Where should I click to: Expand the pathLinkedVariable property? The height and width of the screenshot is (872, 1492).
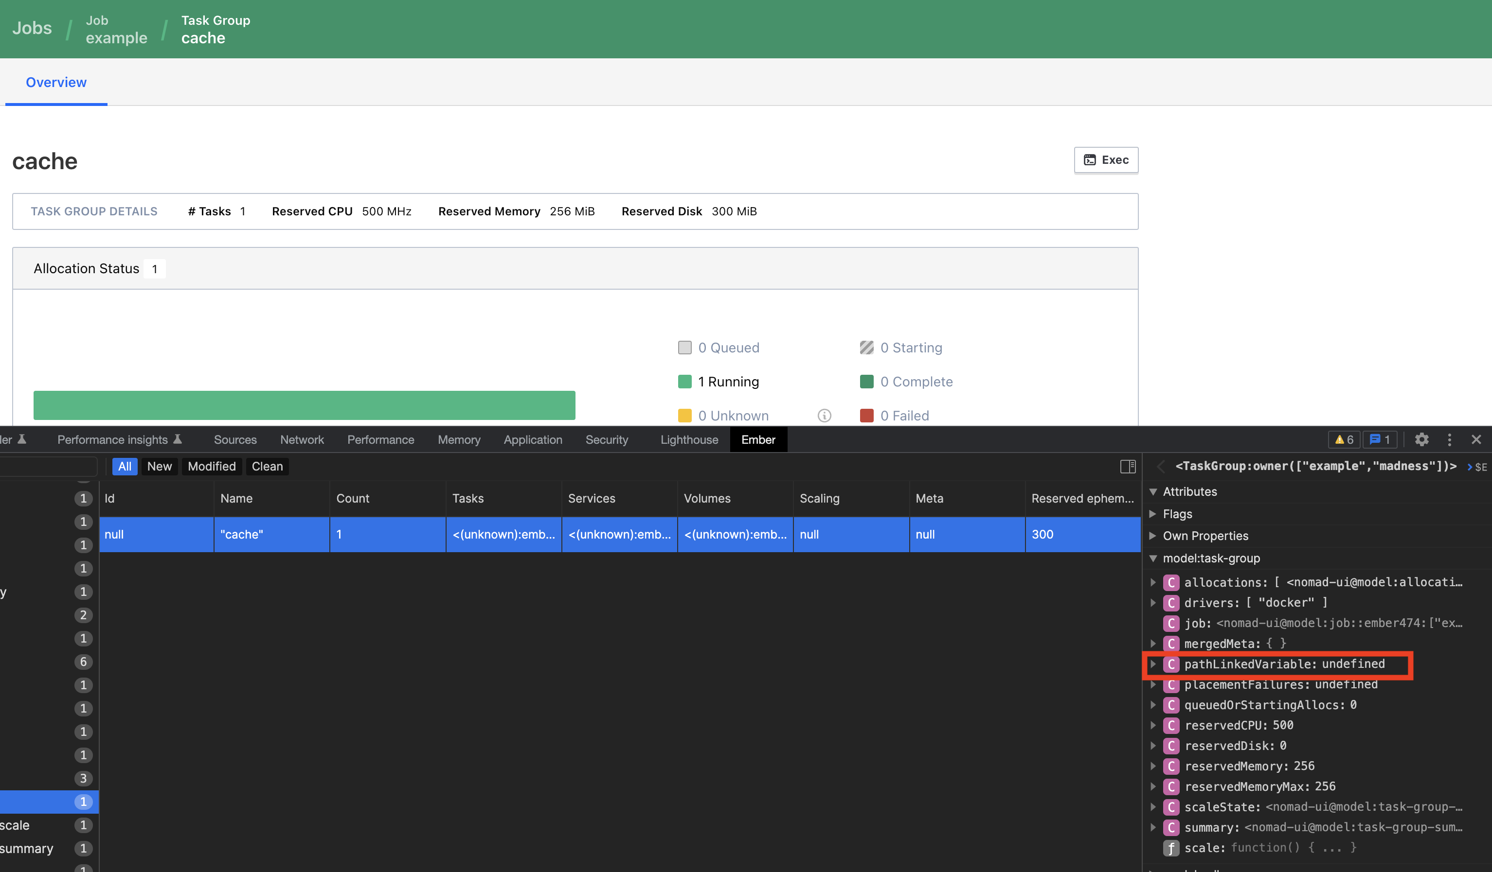pos(1153,664)
